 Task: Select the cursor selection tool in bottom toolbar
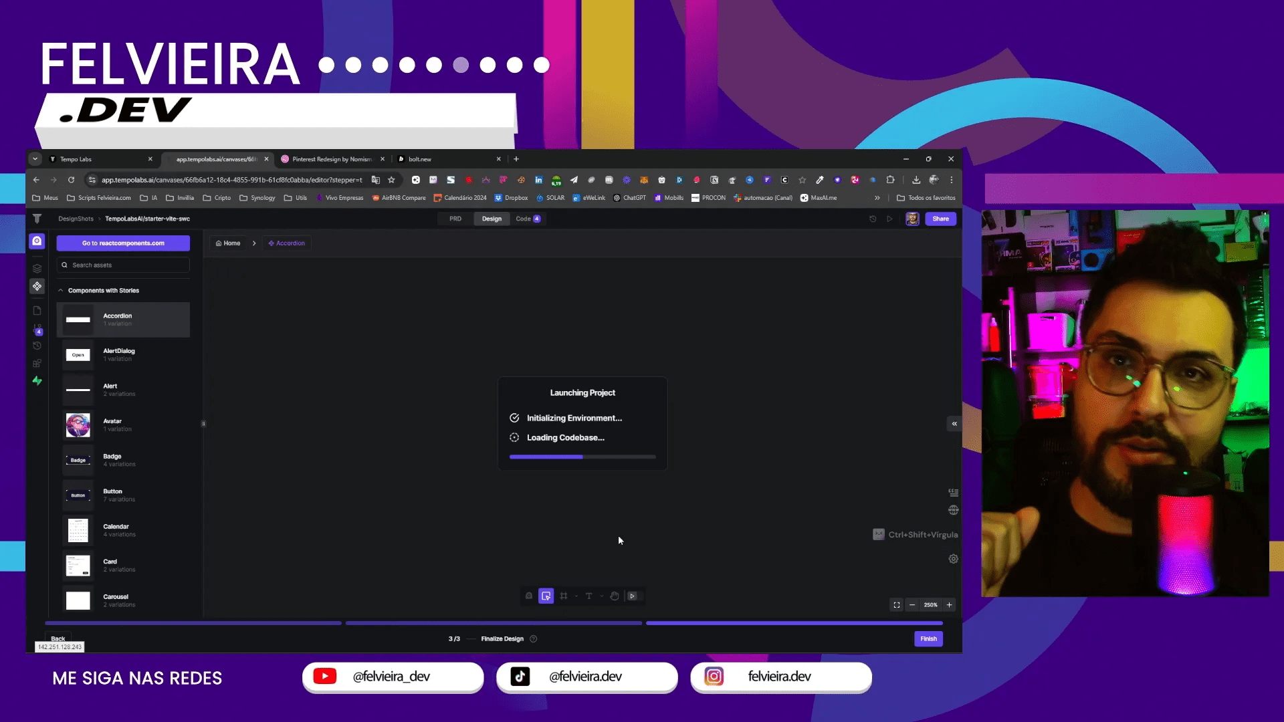click(x=546, y=596)
